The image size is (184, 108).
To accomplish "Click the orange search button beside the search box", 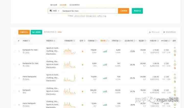I will click(124, 11).
